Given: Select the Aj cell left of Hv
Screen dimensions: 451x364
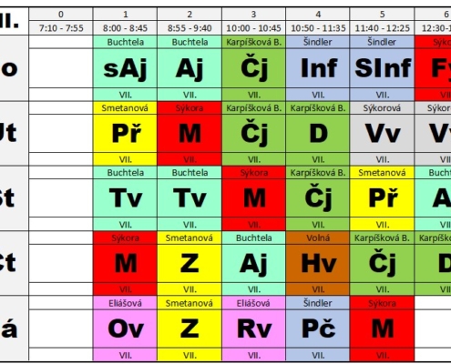Looking at the screenshot, I should pos(253,263).
